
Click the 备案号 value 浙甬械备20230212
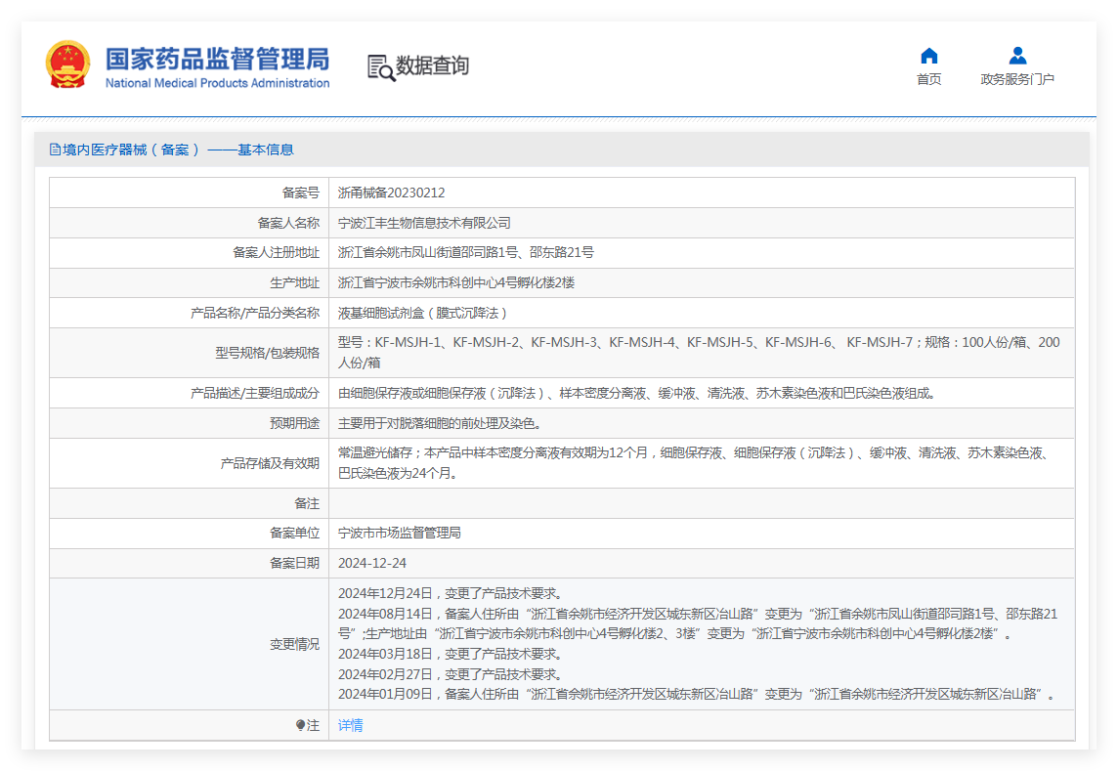coord(392,193)
